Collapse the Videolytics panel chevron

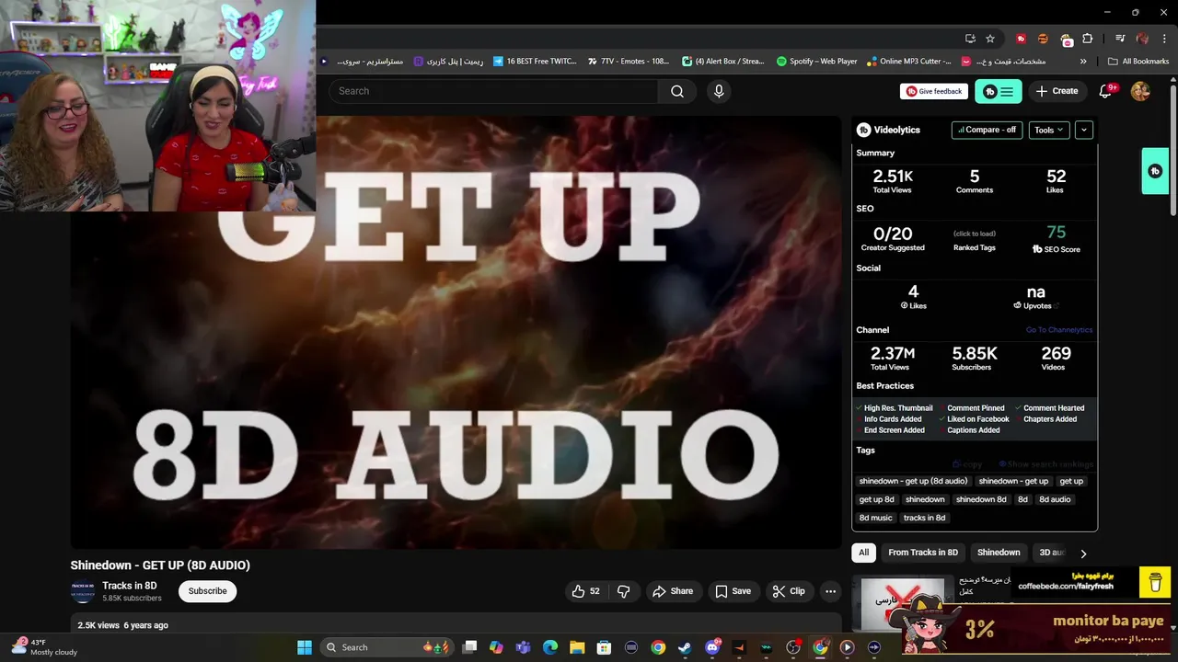coord(1084,130)
